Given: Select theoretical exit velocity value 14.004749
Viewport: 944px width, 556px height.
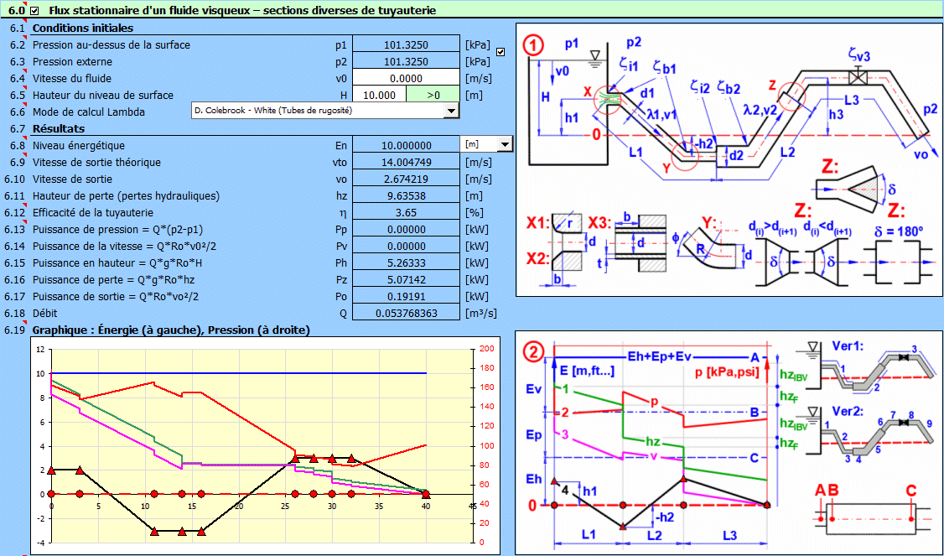Looking at the screenshot, I should pos(407,162).
